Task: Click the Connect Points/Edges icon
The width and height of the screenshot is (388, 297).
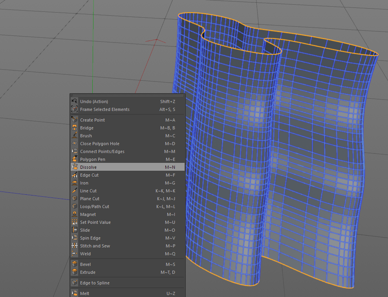Action: (75, 151)
